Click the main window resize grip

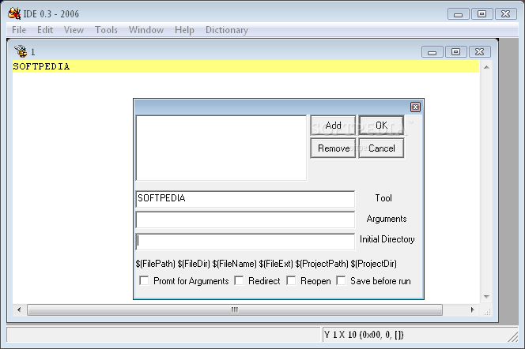click(513, 336)
